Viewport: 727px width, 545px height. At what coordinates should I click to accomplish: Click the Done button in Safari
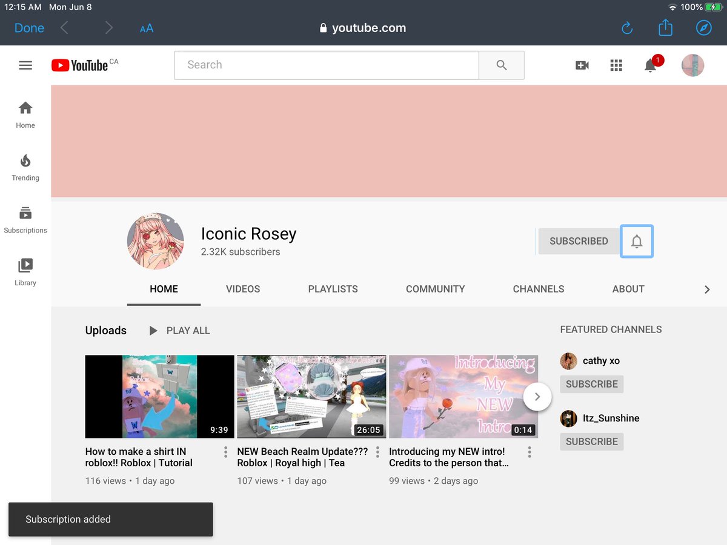point(28,28)
